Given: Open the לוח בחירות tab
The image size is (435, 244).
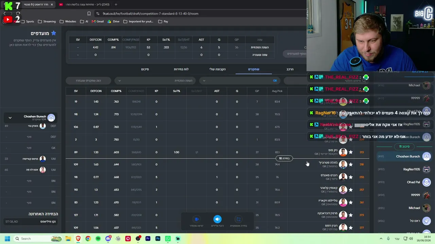Looking at the screenshot, I should point(181,69).
